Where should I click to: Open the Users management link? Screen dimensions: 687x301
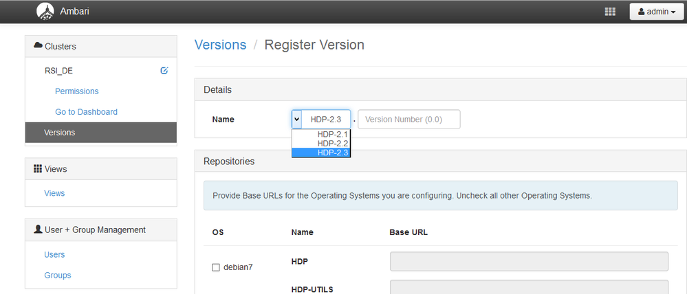[x=54, y=254]
